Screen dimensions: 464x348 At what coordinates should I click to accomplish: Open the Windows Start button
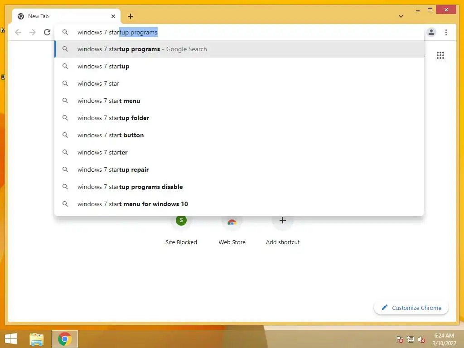[11, 339]
